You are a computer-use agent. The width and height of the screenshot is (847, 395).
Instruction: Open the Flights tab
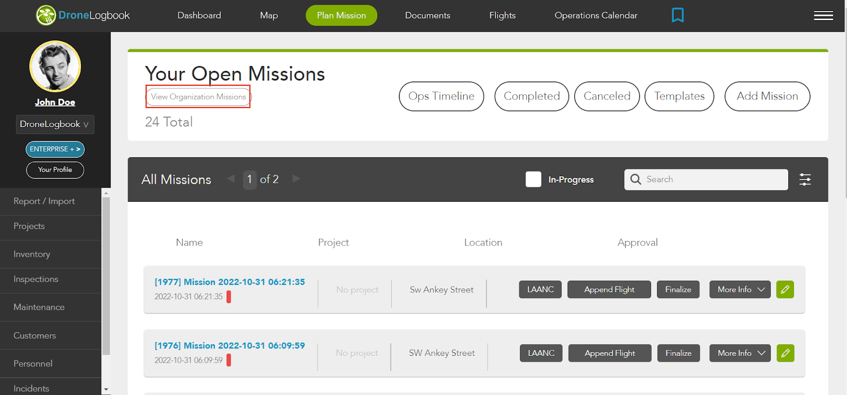(x=502, y=15)
